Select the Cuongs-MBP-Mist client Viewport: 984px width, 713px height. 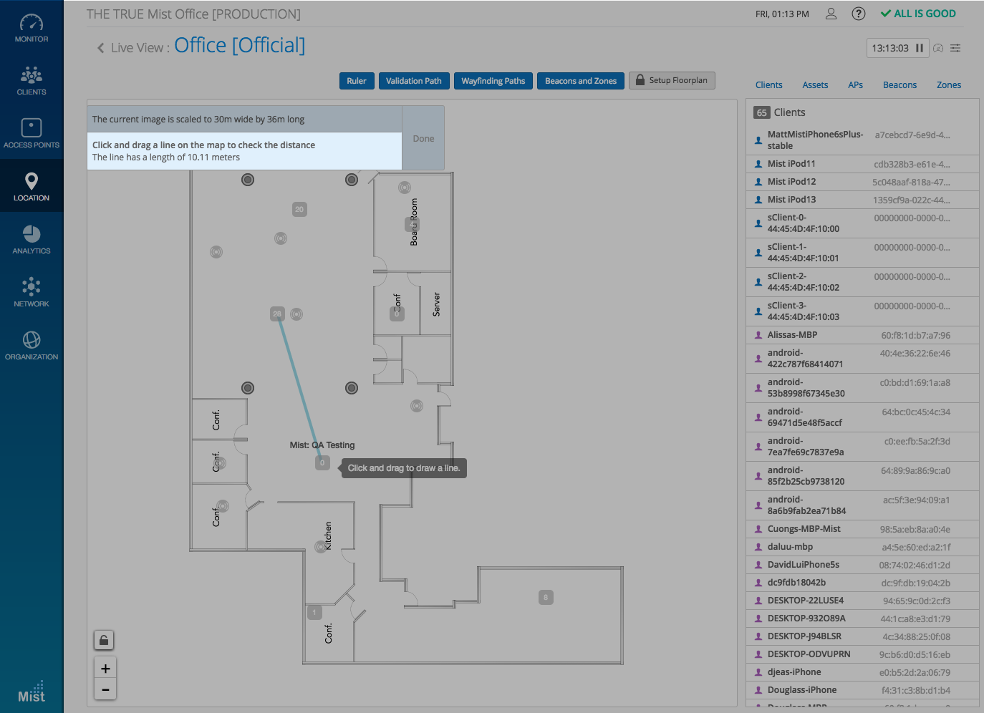(x=862, y=529)
